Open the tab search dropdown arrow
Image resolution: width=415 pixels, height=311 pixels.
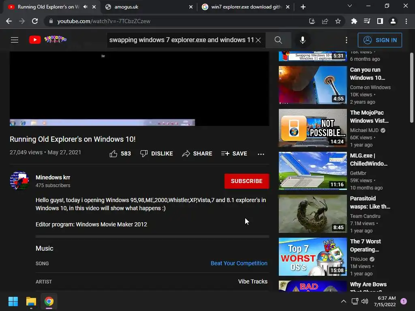(x=350, y=6)
